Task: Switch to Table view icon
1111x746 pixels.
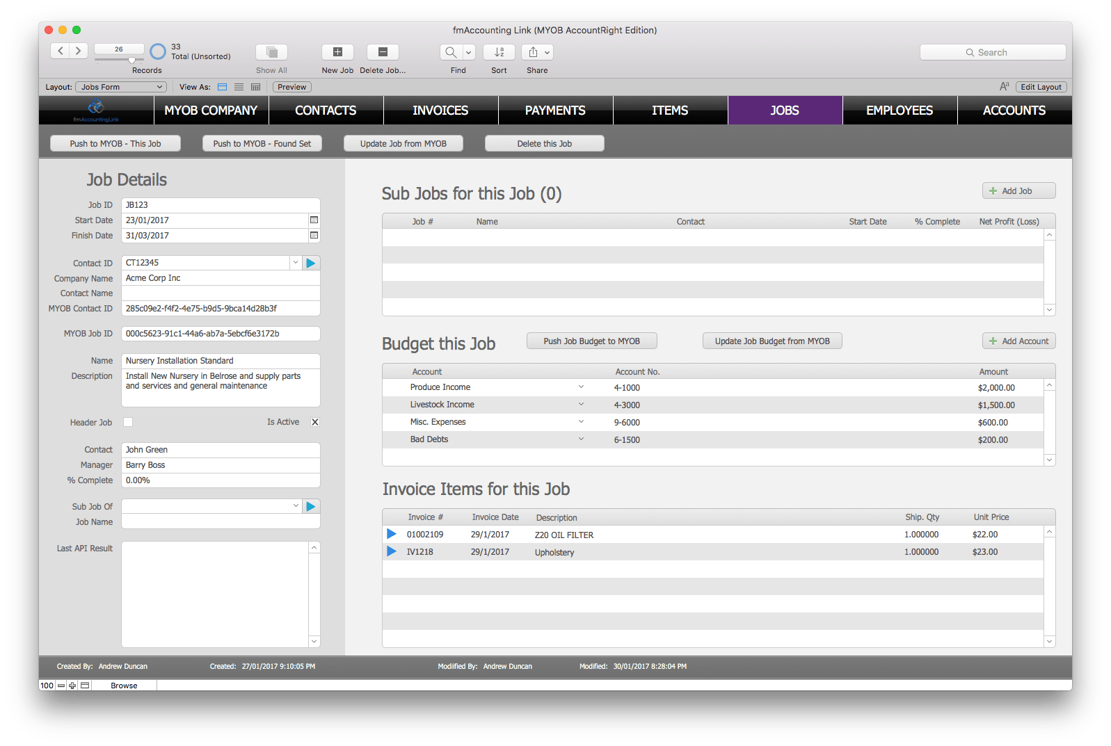Action: coord(256,87)
